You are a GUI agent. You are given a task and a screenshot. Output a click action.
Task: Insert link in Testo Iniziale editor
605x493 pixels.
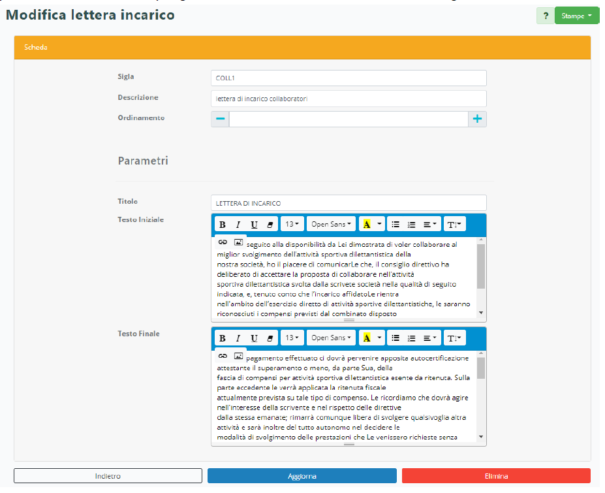tap(223, 242)
